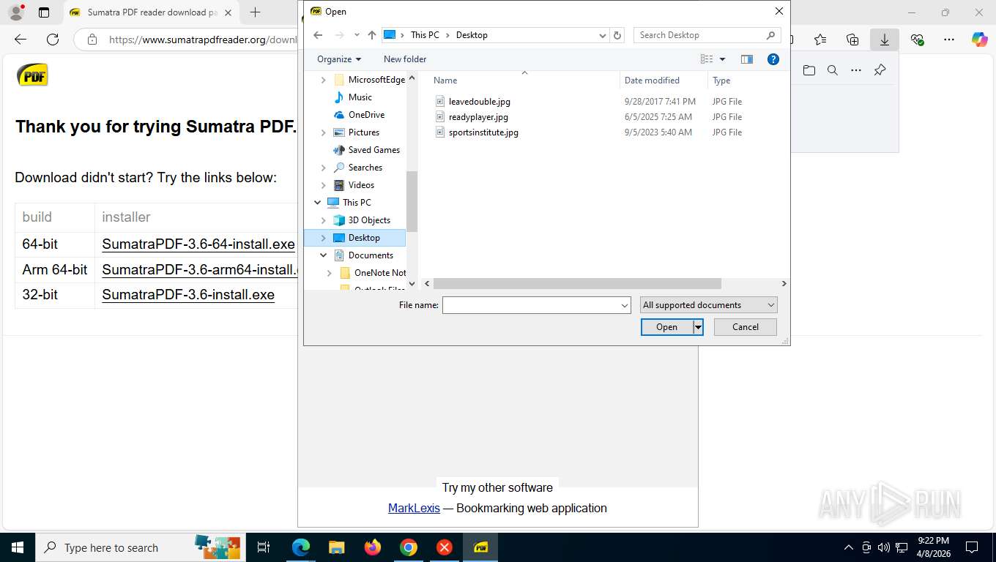
Task: Click the horizontal scrollbar in file list
Action: pos(577,283)
